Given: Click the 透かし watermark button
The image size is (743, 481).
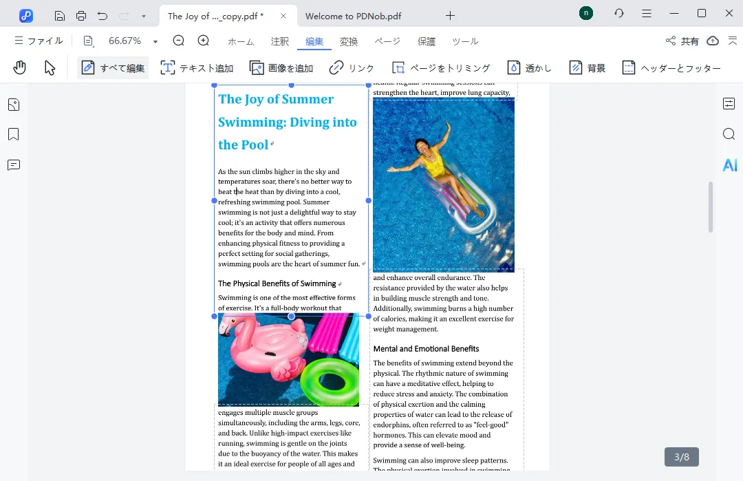Looking at the screenshot, I should click(530, 67).
